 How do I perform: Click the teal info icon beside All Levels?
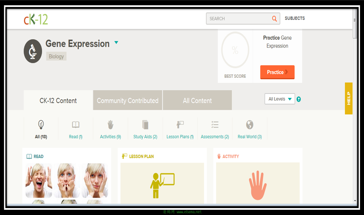coord(299,99)
